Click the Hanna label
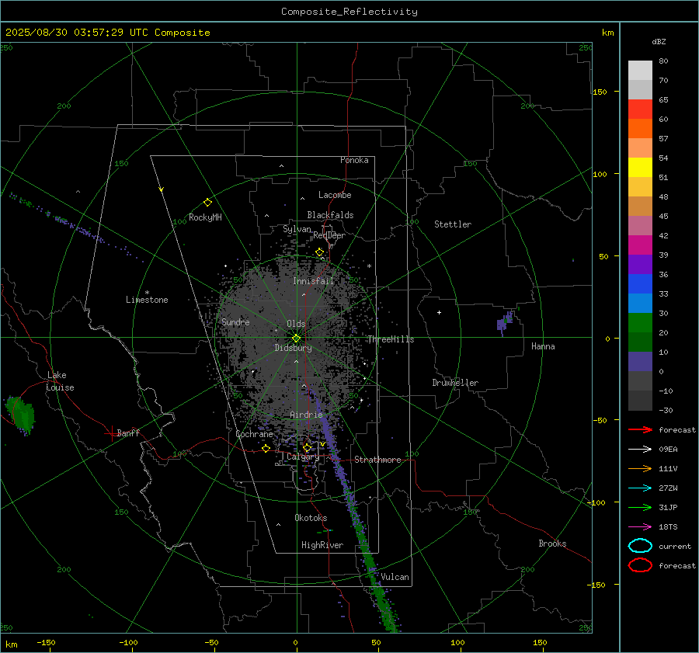 tap(543, 346)
